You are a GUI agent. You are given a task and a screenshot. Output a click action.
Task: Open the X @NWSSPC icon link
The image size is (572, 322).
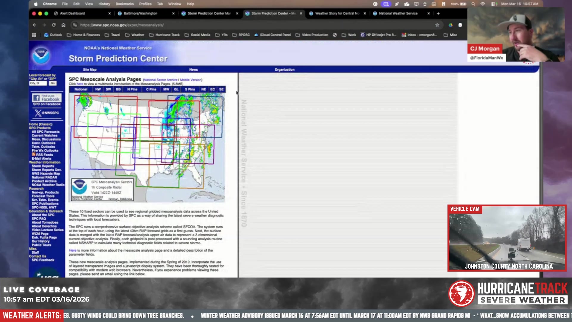click(47, 113)
